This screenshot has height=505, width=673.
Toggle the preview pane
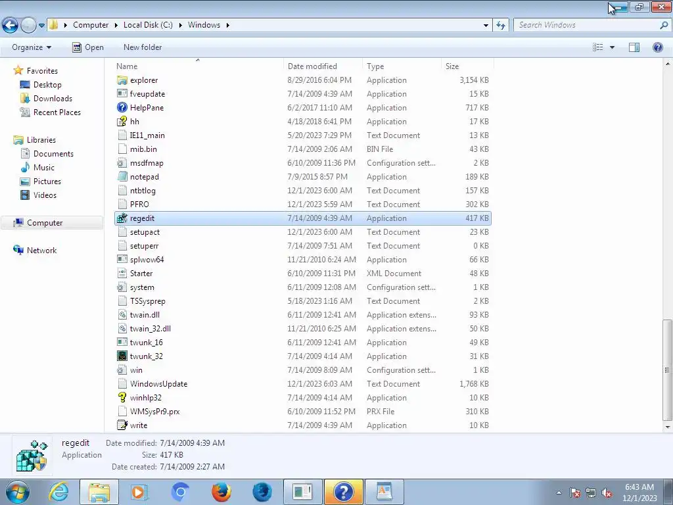[634, 47]
